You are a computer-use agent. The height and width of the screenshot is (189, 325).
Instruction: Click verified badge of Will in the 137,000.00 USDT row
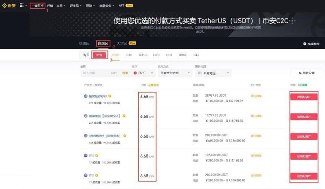(x=97, y=155)
